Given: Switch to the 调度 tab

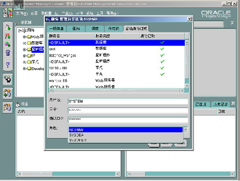Looking at the screenshot, I should coord(95,29).
